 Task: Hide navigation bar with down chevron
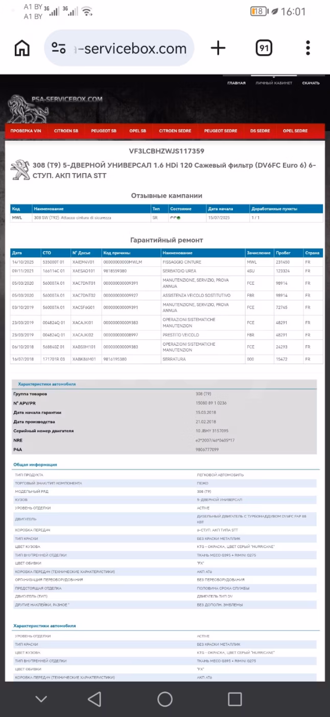pyautogui.click(x=41, y=699)
